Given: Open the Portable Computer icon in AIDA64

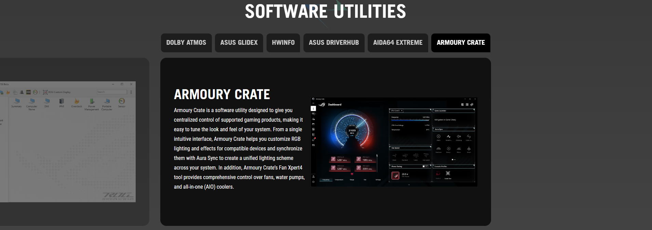Looking at the screenshot, I should click(107, 104).
